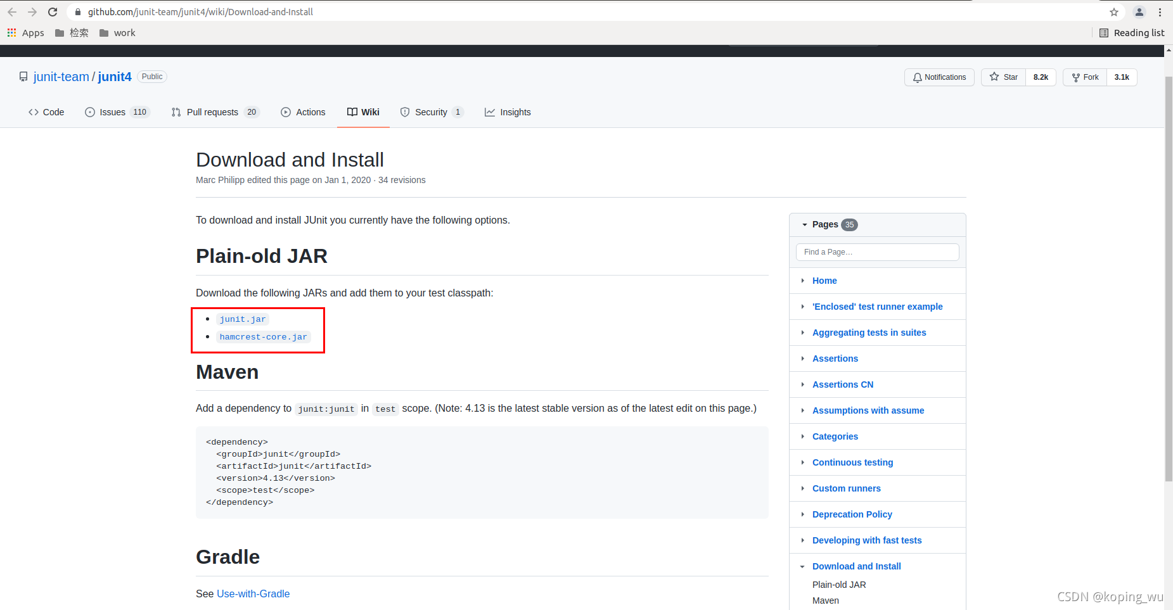This screenshot has height=610, width=1173.
Task: Open the Use-with-Gradle link
Action: click(x=253, y=594)
